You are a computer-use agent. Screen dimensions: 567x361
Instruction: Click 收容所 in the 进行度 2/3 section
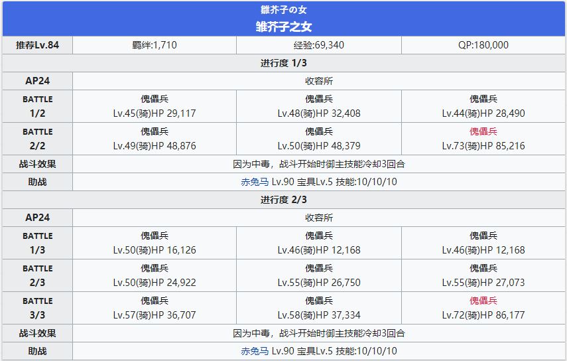(319, 218)
